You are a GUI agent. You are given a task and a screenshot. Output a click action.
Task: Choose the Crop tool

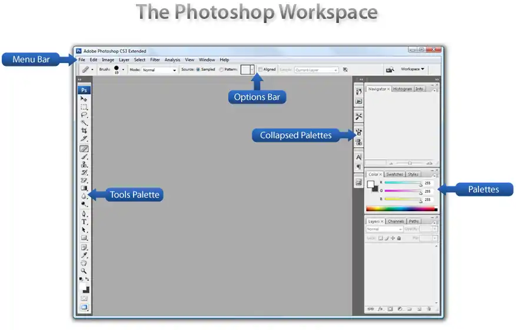pyautogui.click(x=84, y=131)
